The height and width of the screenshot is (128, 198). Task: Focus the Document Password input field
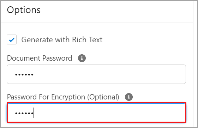pyautogui.click(x=96, y=74)
